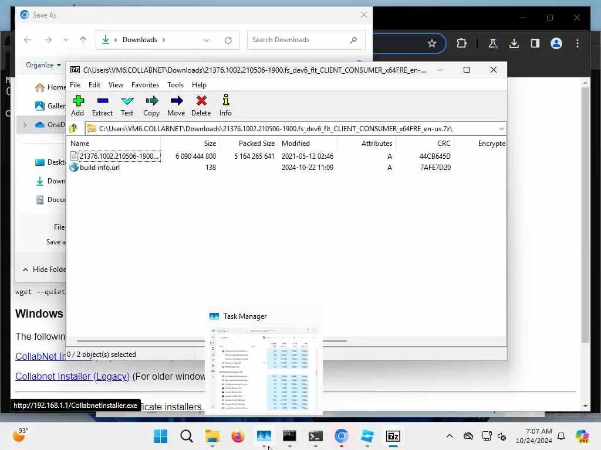Open the Edit menu
The width and height of the screenshot is (601, 450).
94,84
